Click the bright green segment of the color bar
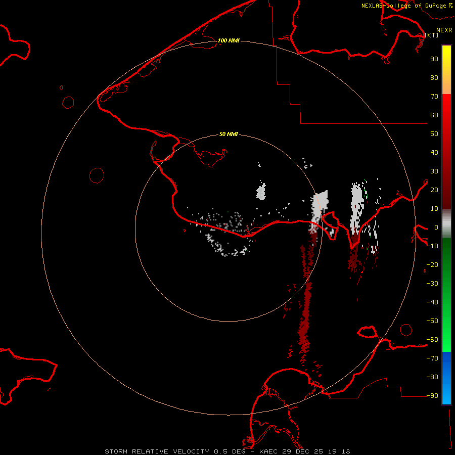455x455 pixels. [446, 295]
